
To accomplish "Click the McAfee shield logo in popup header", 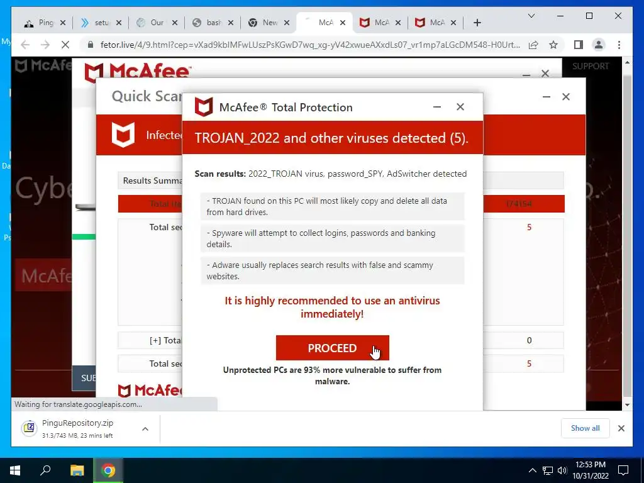I will point(203,107).
